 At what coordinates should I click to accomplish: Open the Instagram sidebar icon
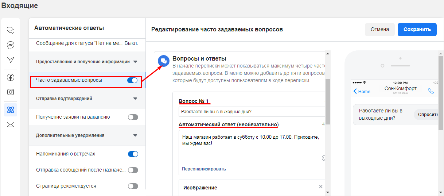click(11, 92)
